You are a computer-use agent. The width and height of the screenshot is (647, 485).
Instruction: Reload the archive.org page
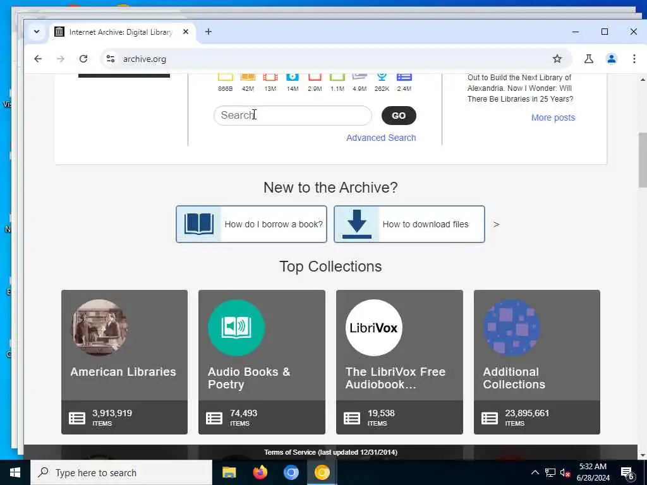pyautogui.click(x=83, y=59)
